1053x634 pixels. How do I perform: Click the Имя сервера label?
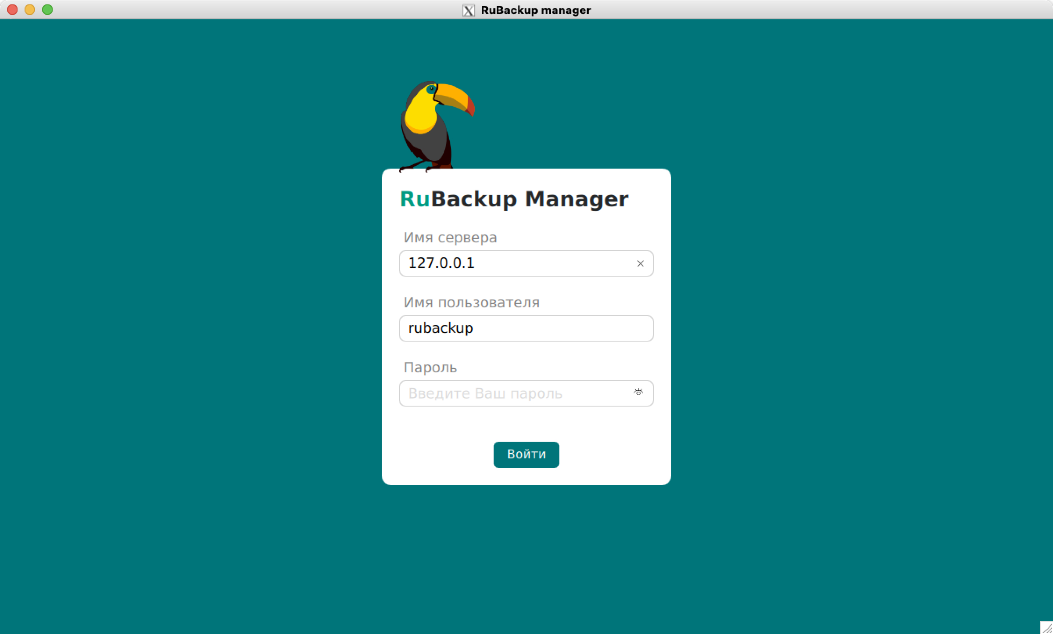(450, 238)
